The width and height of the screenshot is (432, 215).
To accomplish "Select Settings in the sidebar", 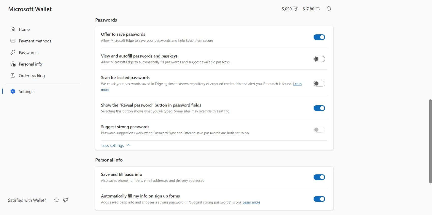I will click(x=26, y=92).
